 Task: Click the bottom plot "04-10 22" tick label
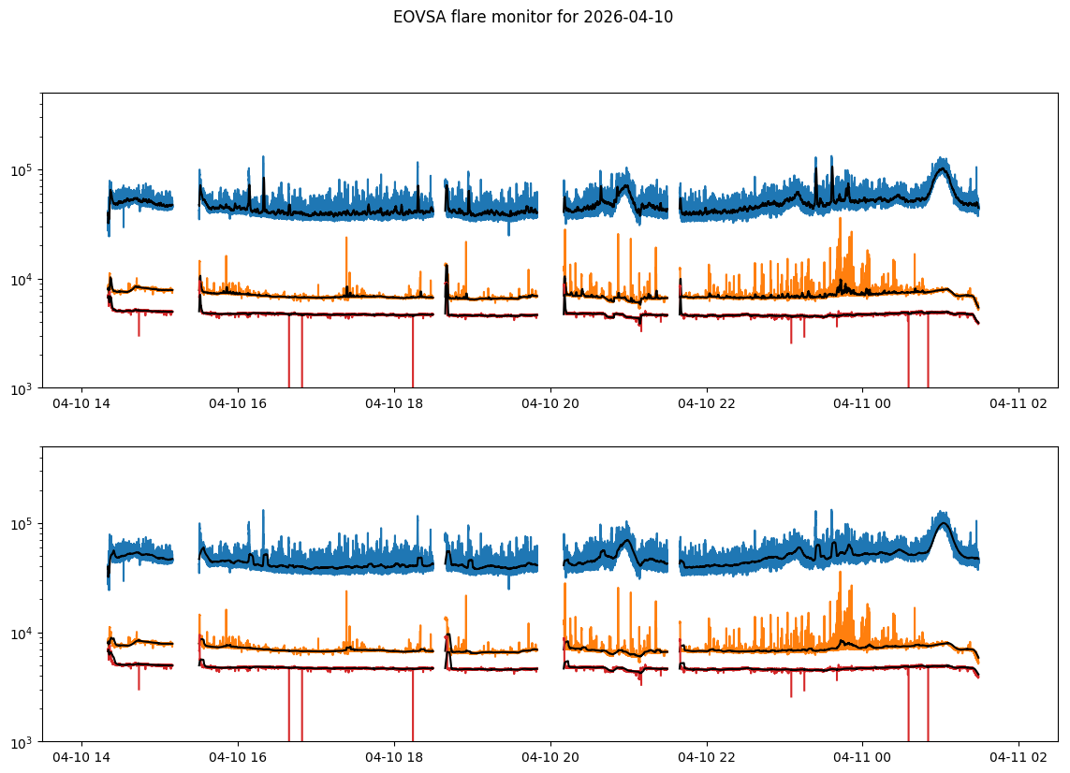pos(706,757)
